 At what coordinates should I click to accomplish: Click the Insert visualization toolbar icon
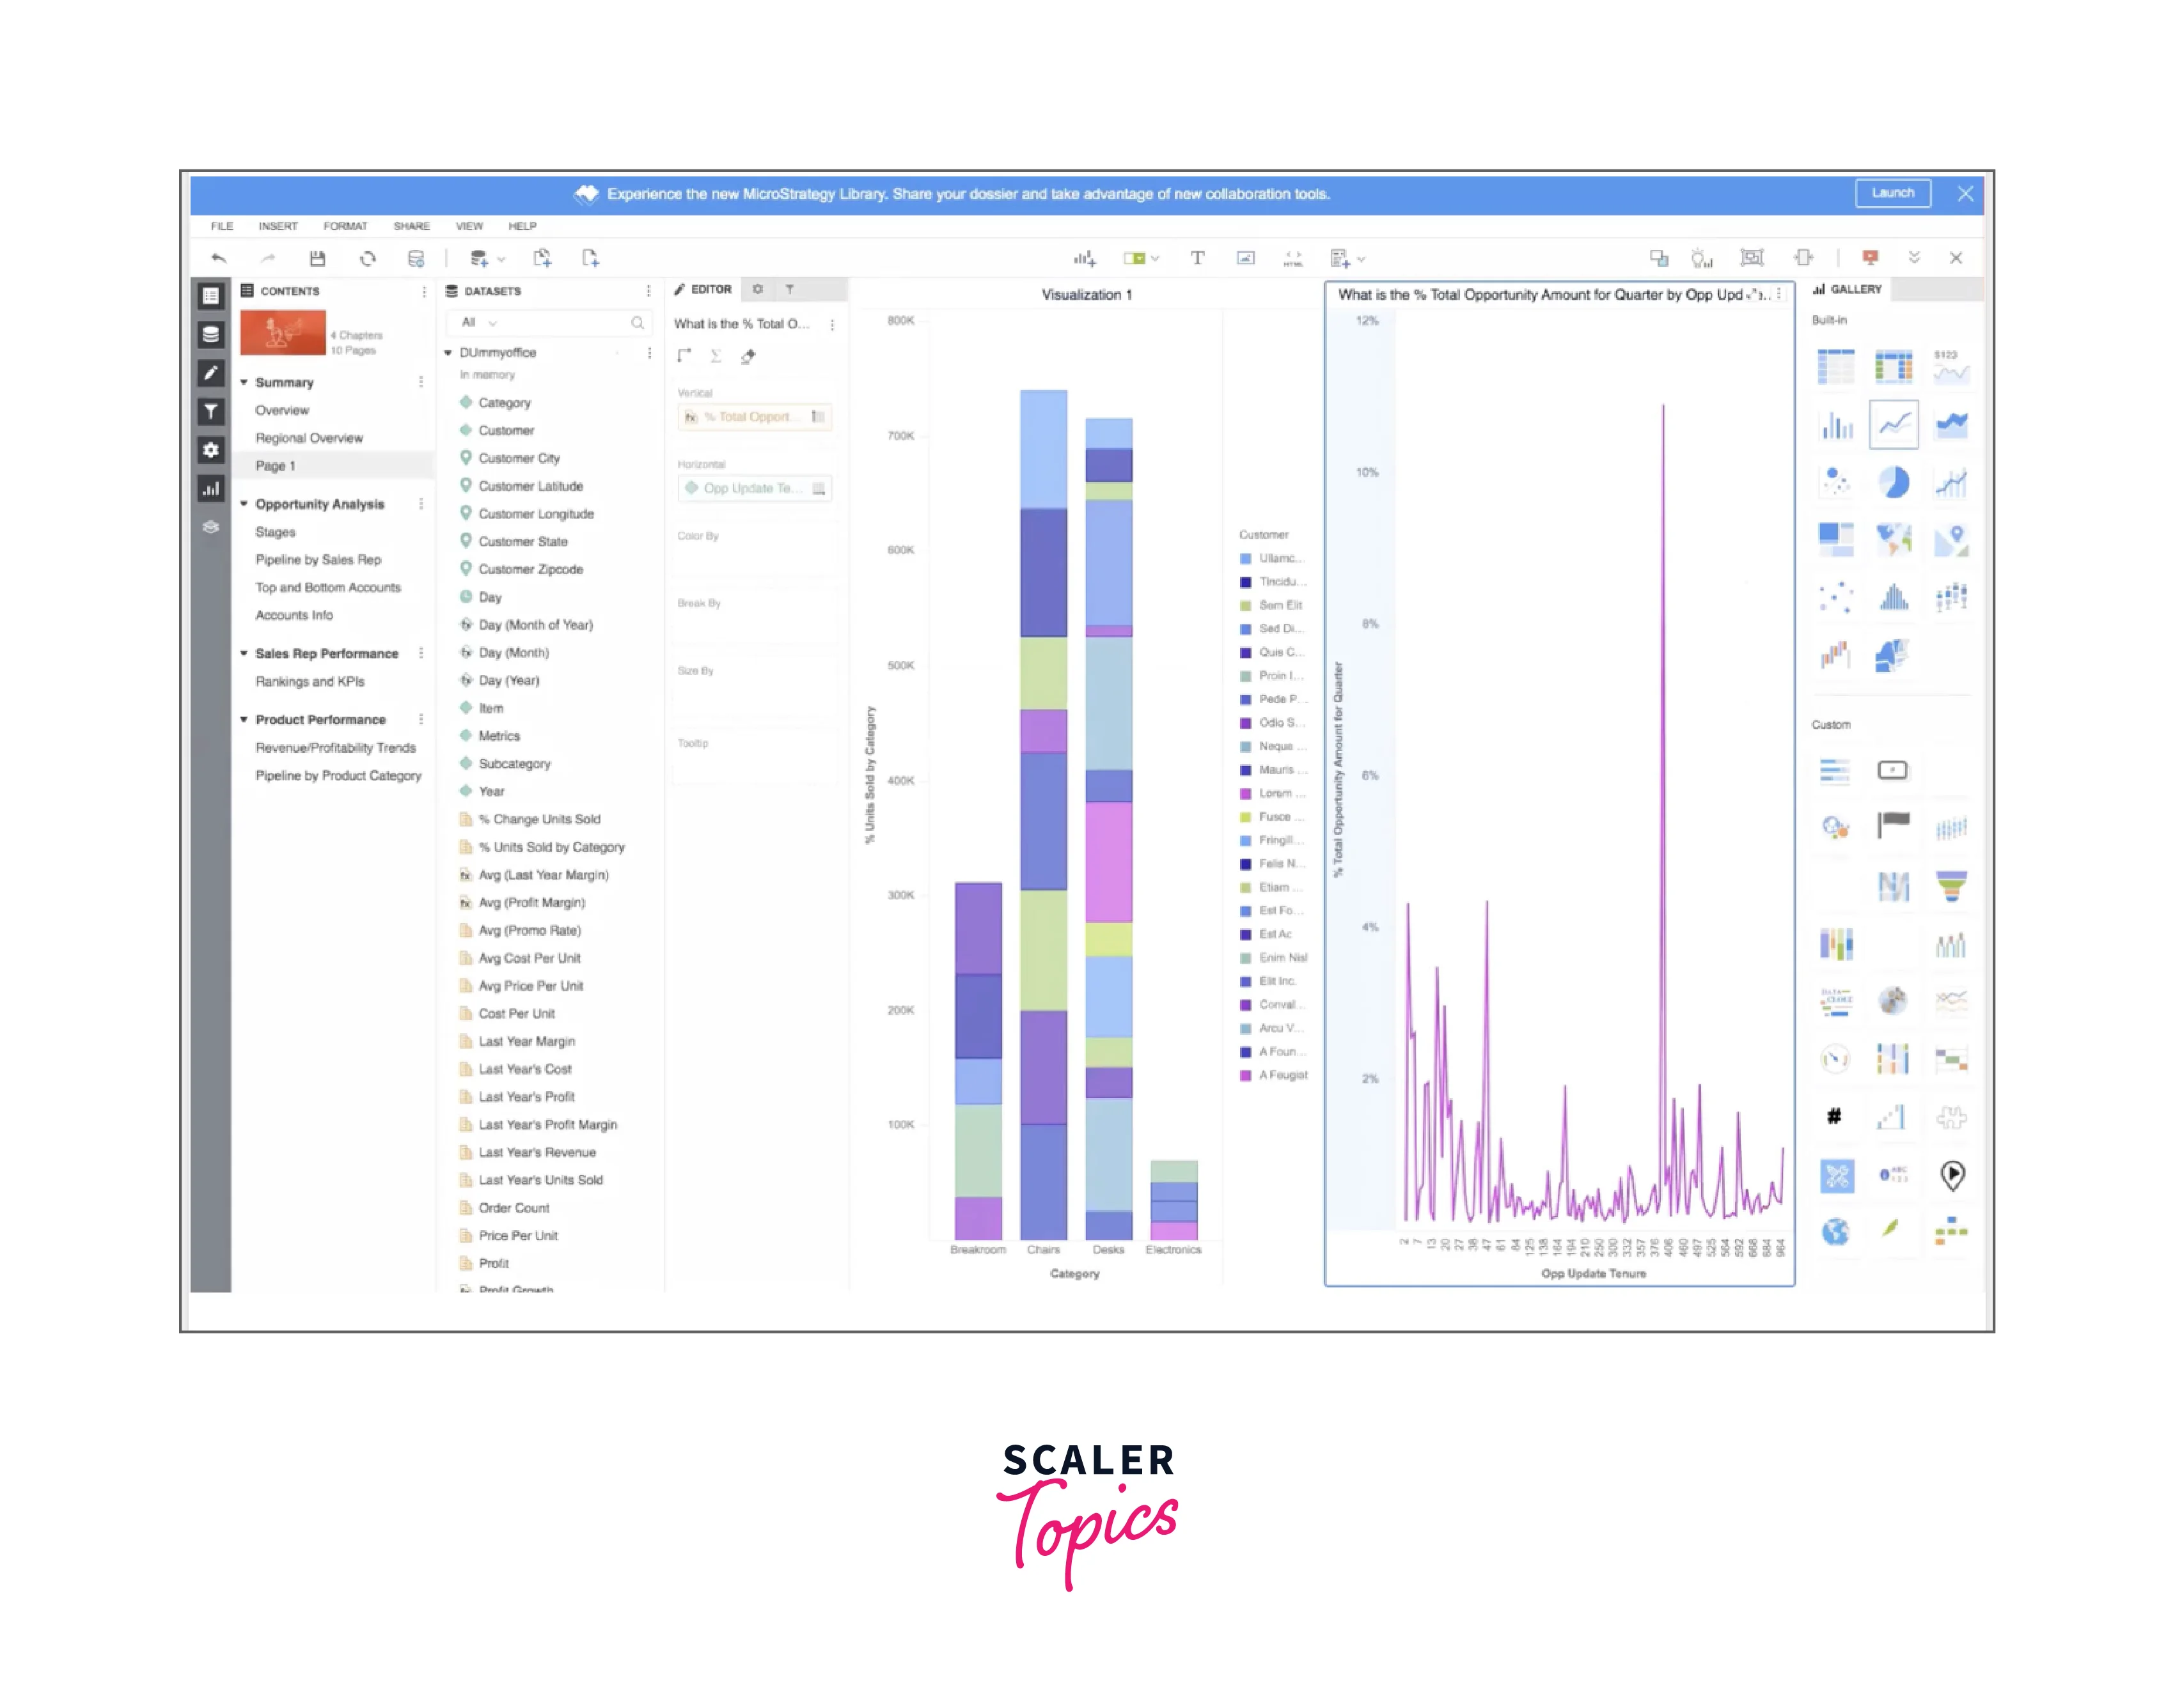point(1085,259)
